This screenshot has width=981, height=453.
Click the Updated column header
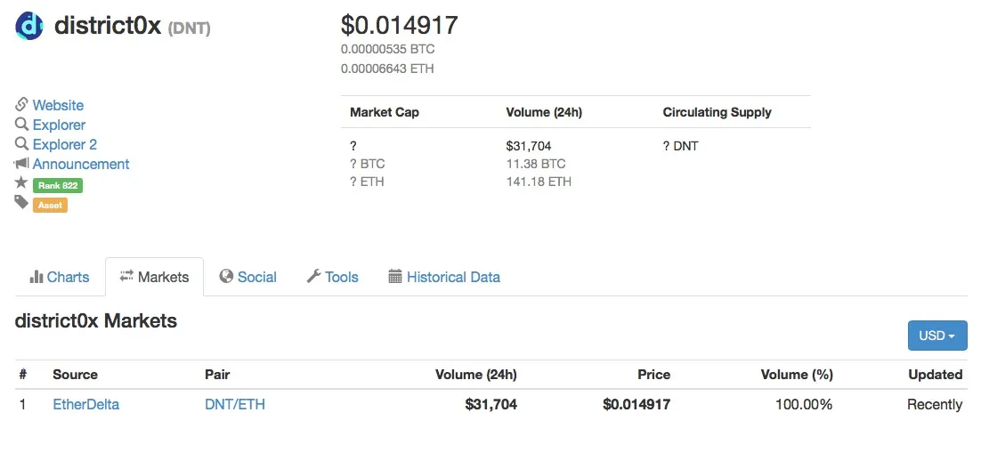point(936,374)
